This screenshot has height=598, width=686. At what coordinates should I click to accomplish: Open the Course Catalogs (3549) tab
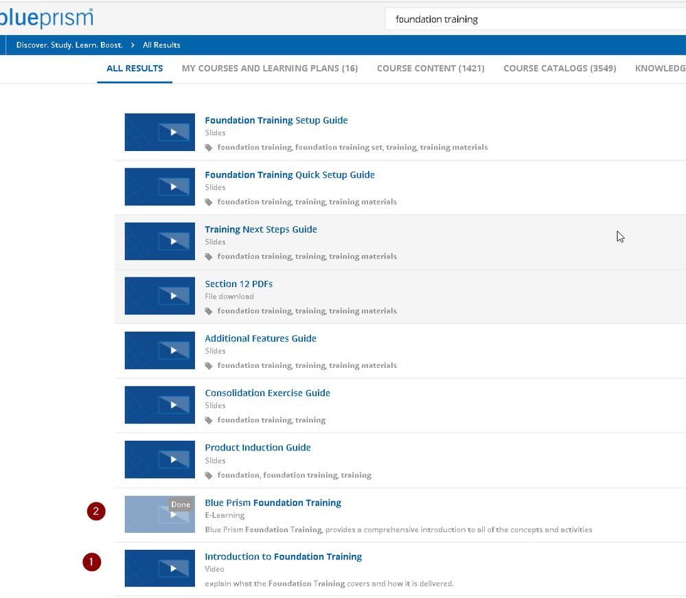pyautogui.click(x=560, y=68)
